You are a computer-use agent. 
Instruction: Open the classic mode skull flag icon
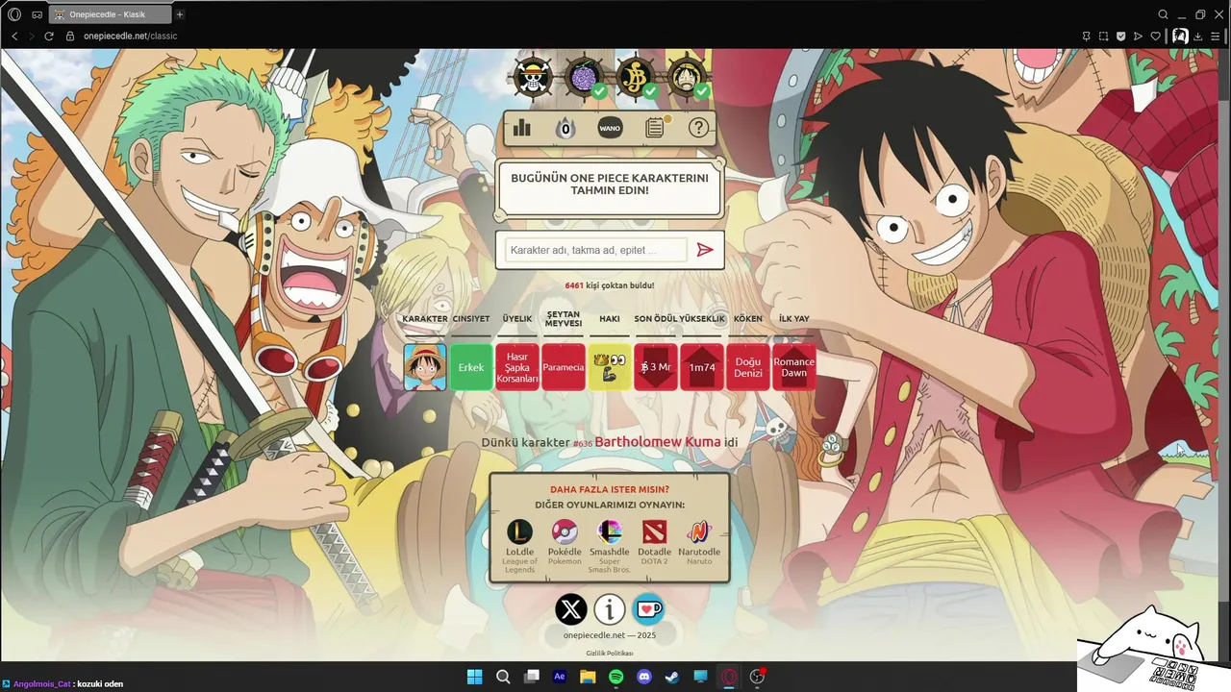(533, 77)
